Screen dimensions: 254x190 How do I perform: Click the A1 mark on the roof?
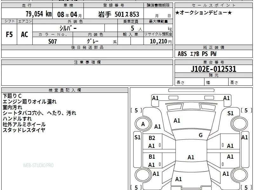point(191,157)
